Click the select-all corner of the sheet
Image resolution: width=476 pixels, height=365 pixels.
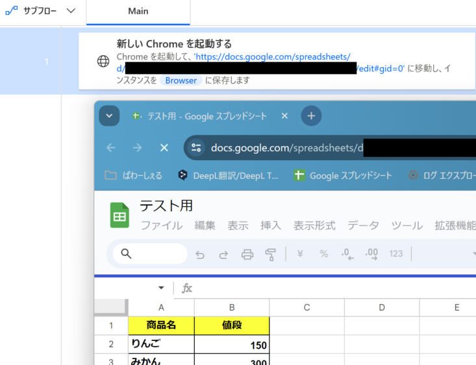coord(111,307)
